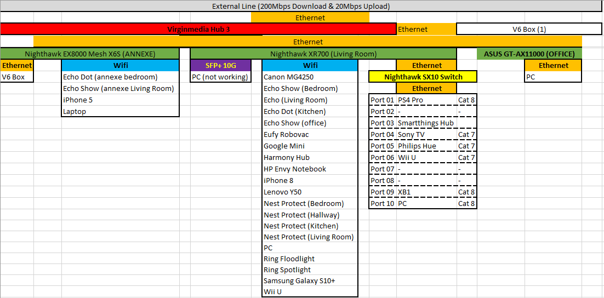Select the HP Envy Notebook cell
The height and width of the screenshot is (298, 604).
[310, 169]
